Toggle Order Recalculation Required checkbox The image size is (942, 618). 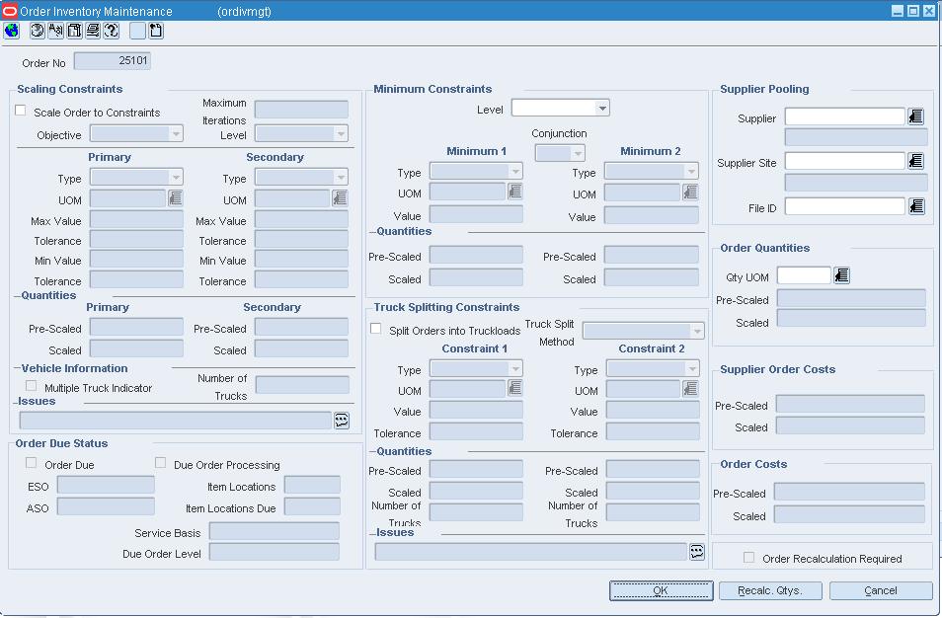748,558
